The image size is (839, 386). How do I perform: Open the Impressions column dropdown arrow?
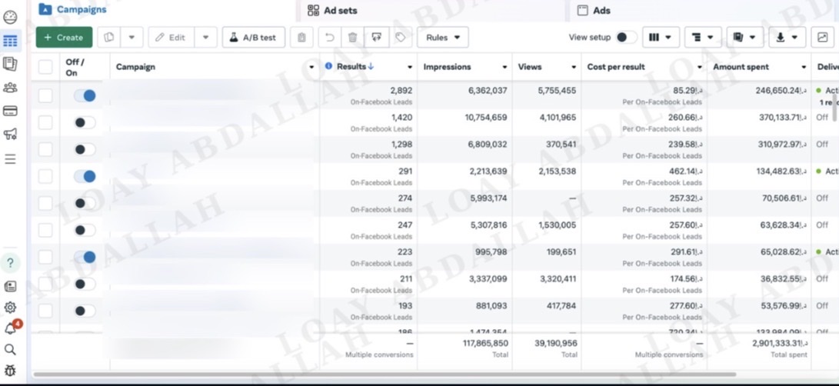[504, 67]
